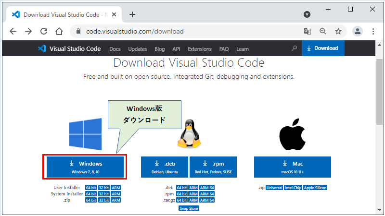The width and height of the screenshot is (385, 216).
Task: Open the Docs menu item
Action: [x=115, y=49]
